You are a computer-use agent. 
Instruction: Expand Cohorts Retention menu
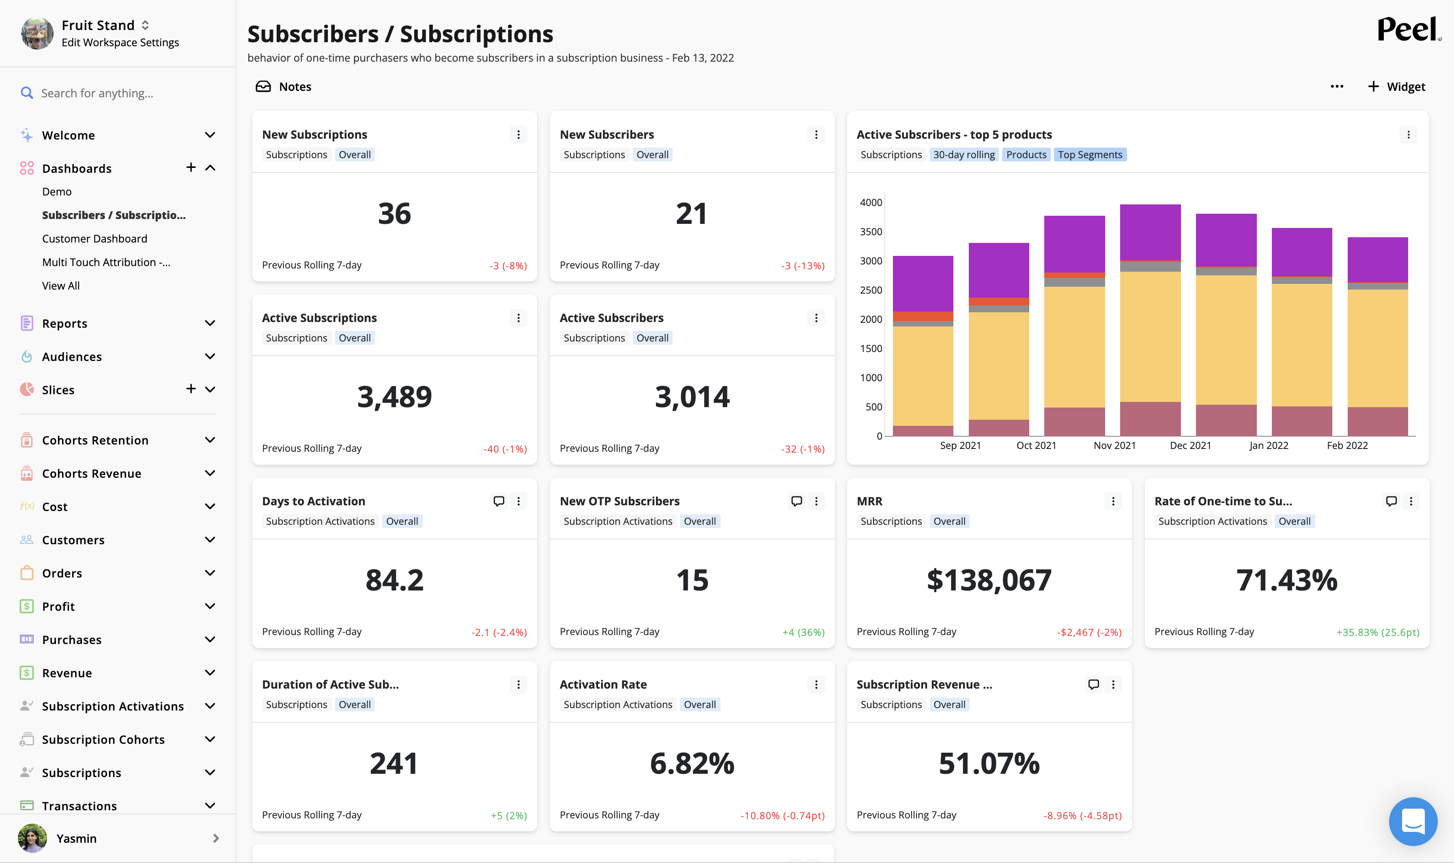(211, 440)
